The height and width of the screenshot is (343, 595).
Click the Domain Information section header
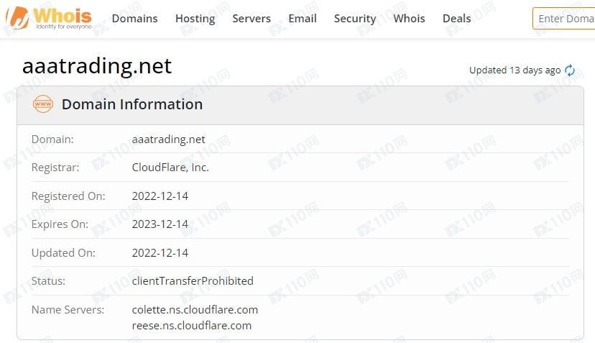click(132, 104)
